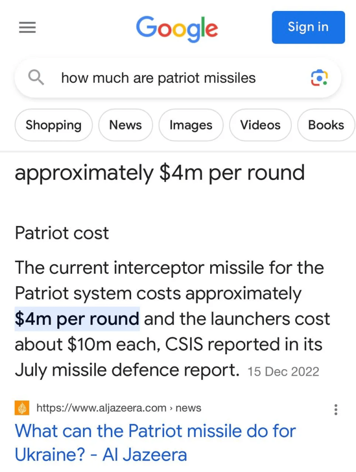Click the "approximately $4m per round" heading
The width and height of the screenshot is (356, 472).
(x=160, y=173)
